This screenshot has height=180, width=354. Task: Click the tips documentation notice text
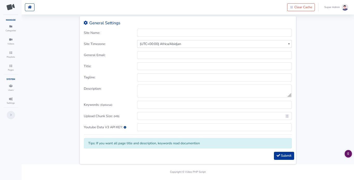[x=144, y=143]
